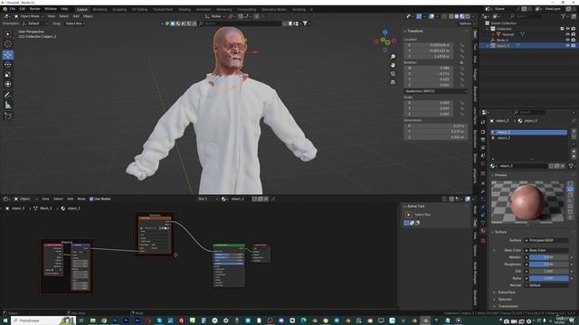This screenshot has width=579, height=325.
Task: Open the Slot 1 dropdown in node editor
Action: pyautogui.click(x=207, y=199)
